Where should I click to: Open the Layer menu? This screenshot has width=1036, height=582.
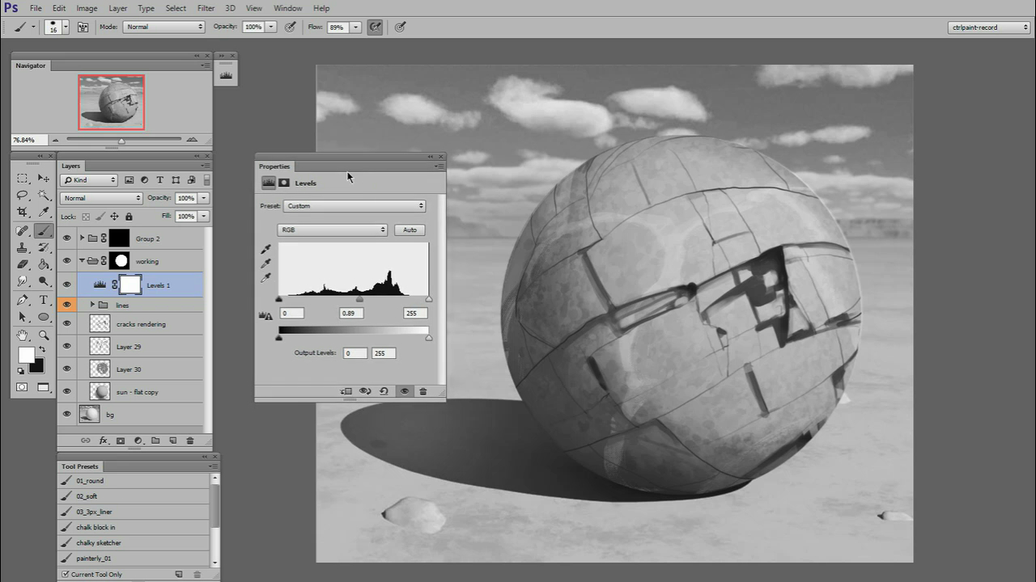118,8
